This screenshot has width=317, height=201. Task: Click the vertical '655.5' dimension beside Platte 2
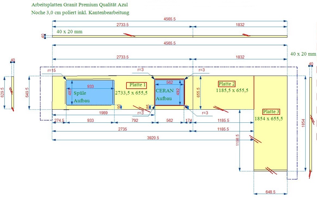(198, 92)
